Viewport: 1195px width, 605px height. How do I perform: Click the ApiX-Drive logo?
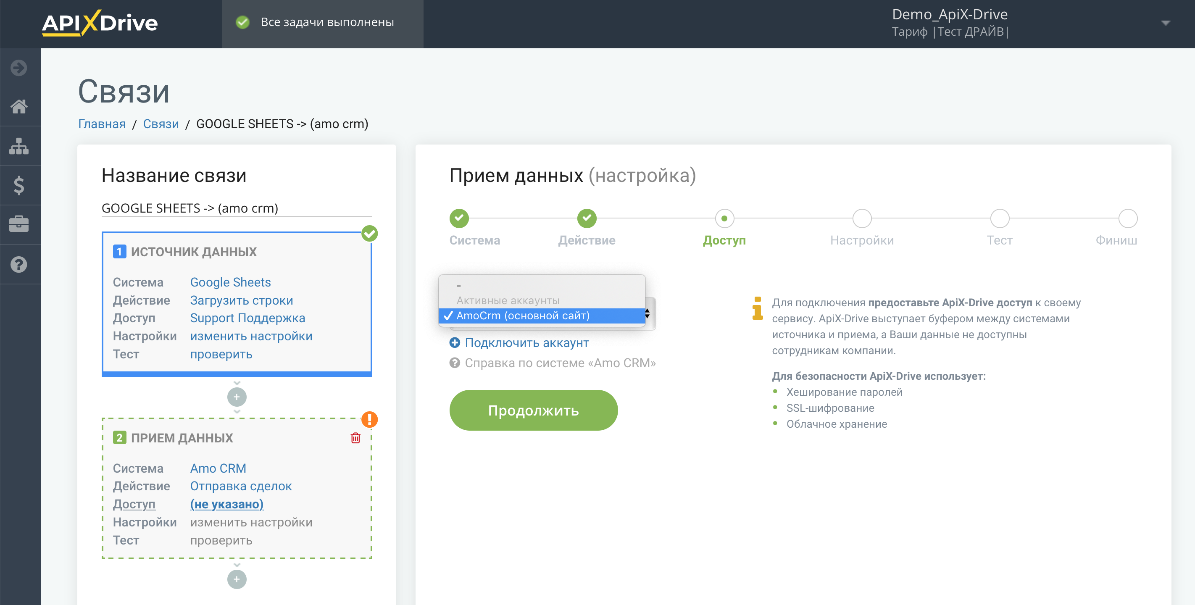[100, 23]
